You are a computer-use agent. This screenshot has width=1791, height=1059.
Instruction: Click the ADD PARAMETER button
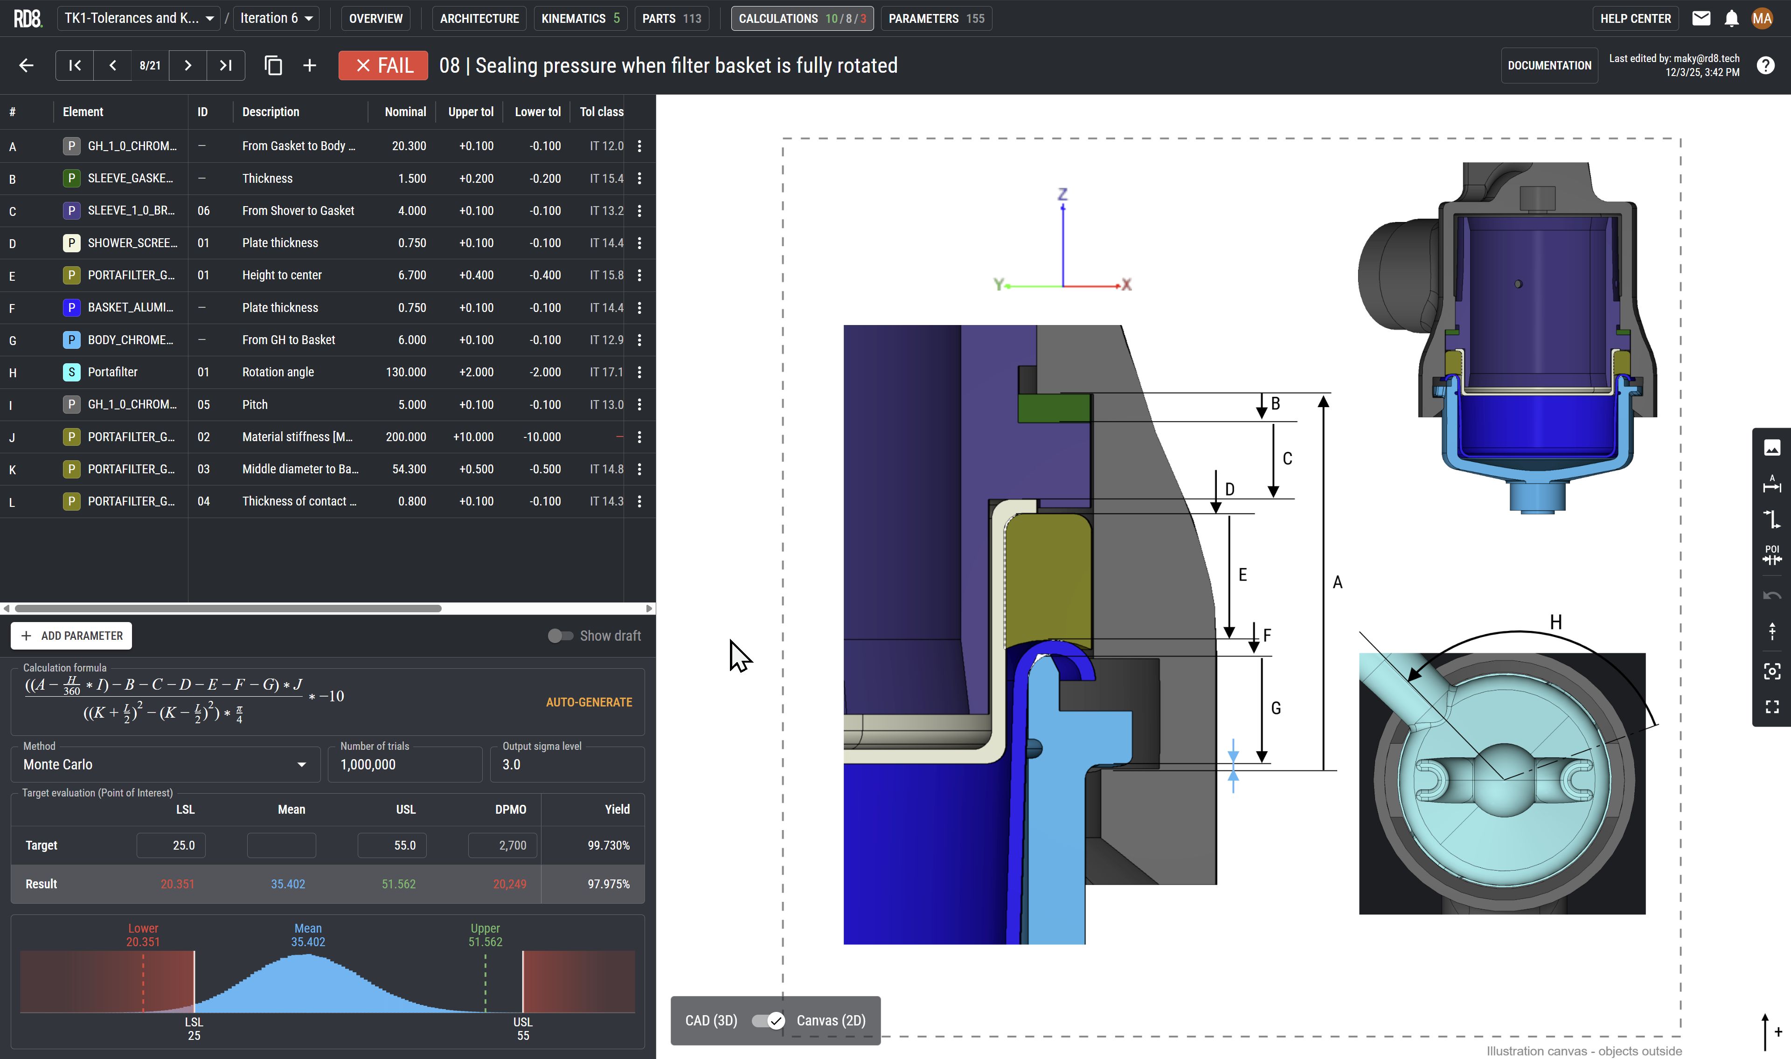click(71, 636)
